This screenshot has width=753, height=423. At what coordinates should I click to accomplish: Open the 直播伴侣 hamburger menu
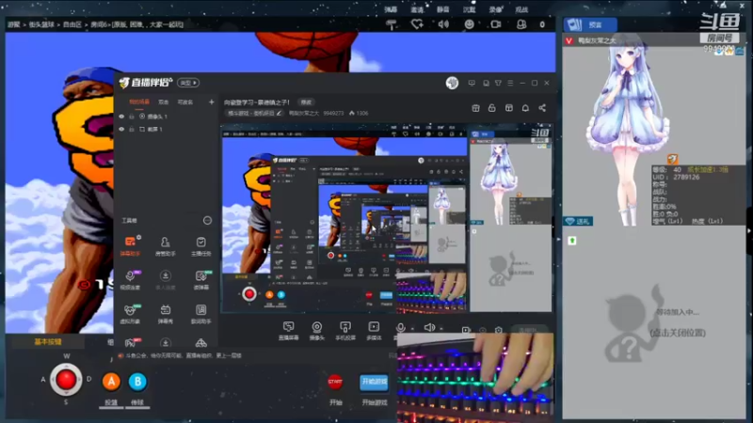510,83
